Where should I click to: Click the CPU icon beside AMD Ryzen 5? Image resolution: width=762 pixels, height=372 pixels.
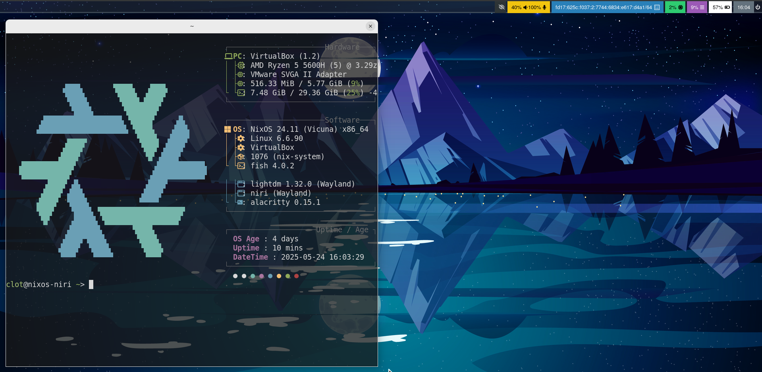pos(241,66)
